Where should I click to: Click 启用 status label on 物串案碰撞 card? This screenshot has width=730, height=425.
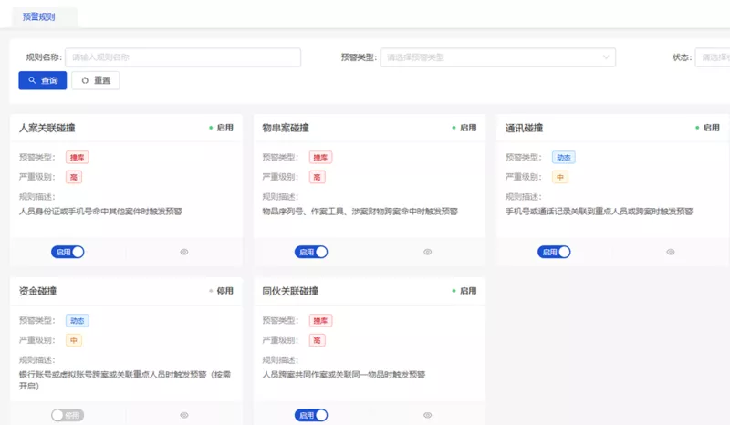[468, 128]
